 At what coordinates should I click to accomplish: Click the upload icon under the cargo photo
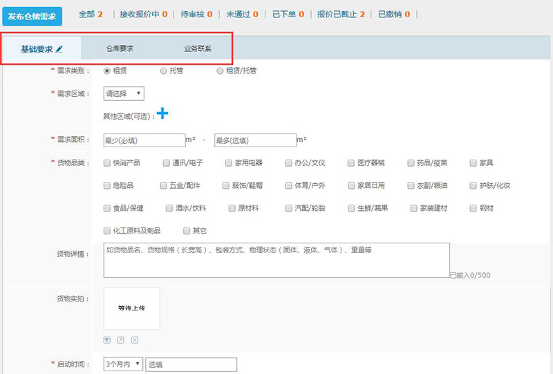pos(107,339)
